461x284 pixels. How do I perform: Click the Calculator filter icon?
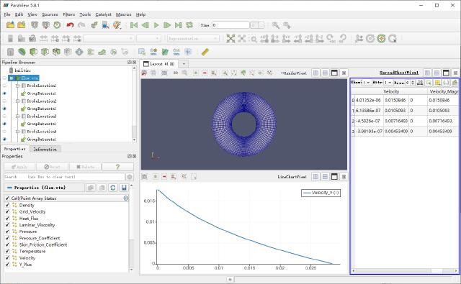10,52
